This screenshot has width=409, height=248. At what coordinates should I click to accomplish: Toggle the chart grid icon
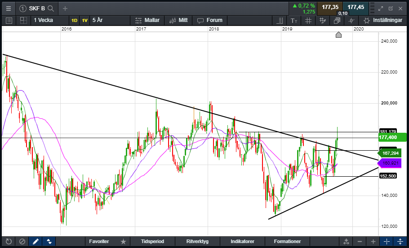tap(308, 20)
